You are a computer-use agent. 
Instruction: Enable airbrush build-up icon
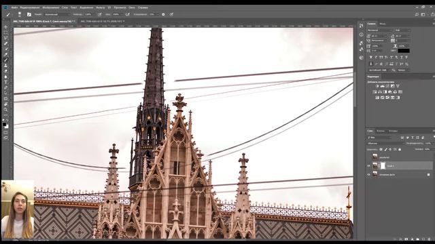[127, 14]
